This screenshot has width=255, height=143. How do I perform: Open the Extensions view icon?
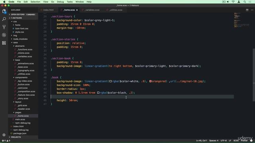(x=4, y=43)
